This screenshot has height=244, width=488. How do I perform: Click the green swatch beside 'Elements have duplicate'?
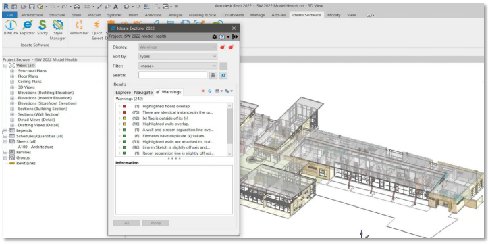pos(124,136)
